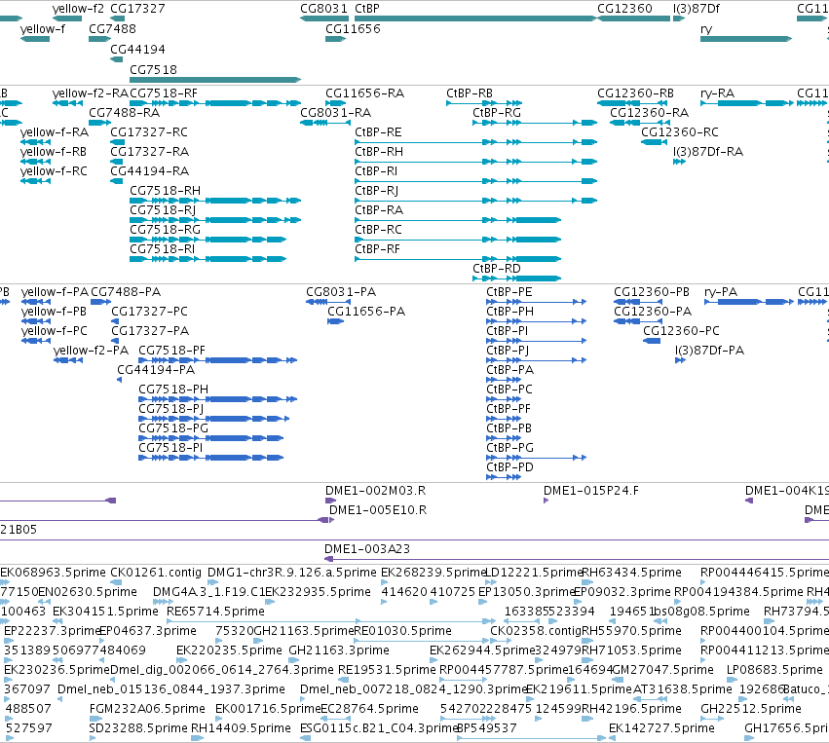Open transcript CG12360-RB
Viewport: 829px width, 743px height.
point(635,93)
